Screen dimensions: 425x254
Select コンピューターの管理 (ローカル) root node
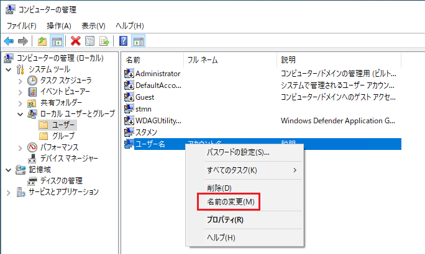coord(60,58)
